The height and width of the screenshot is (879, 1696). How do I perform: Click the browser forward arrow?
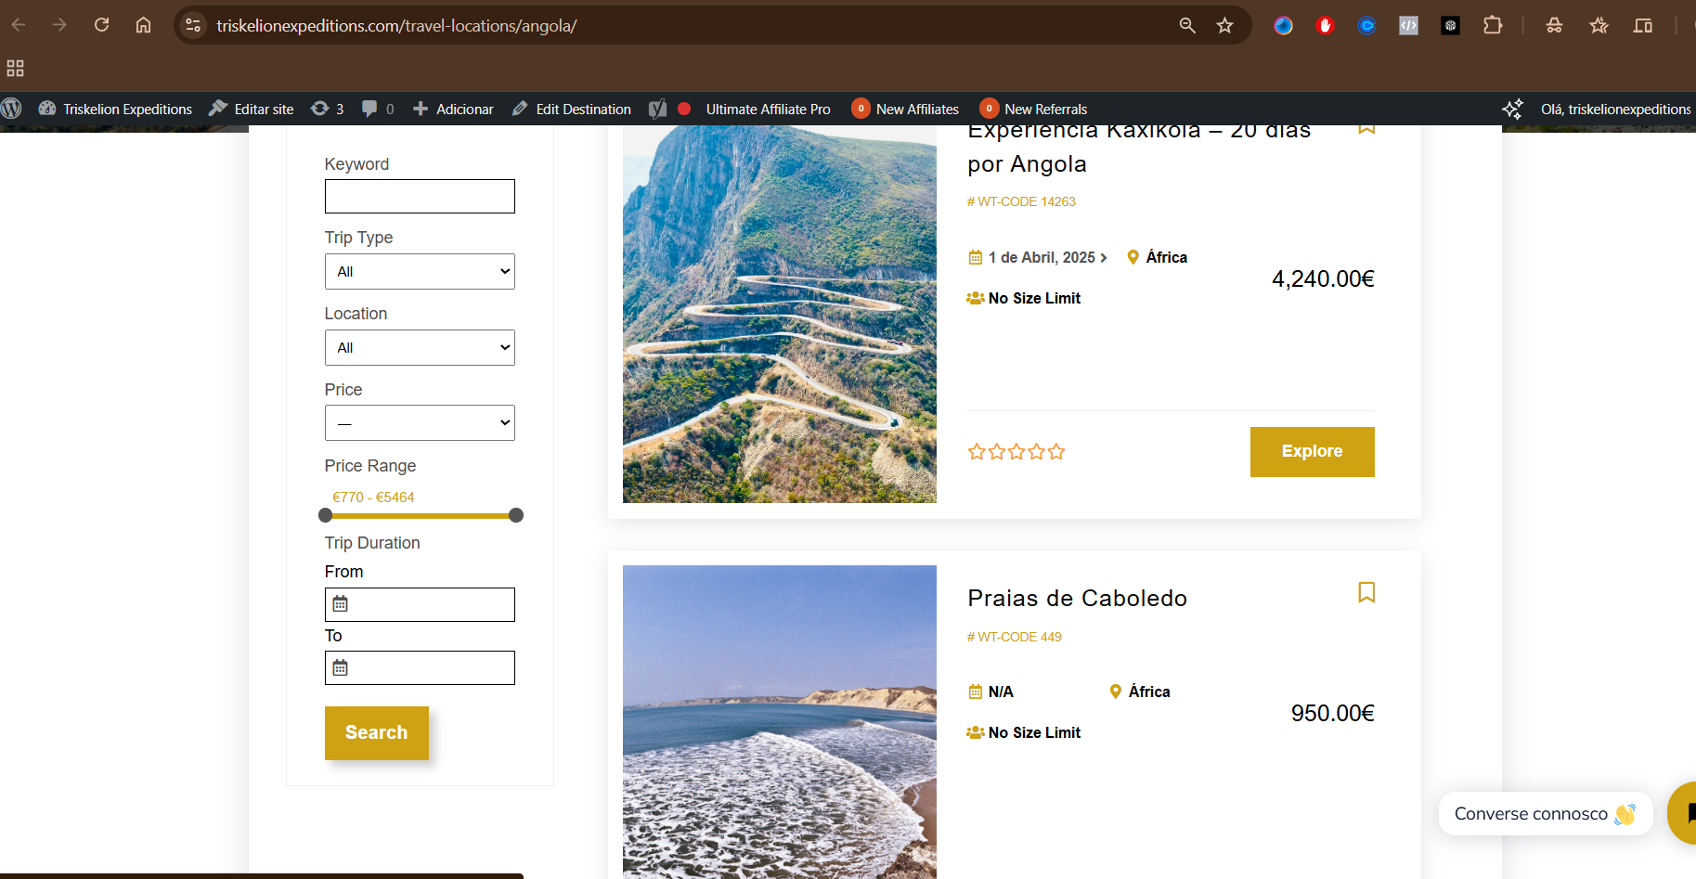coord(59,25)
